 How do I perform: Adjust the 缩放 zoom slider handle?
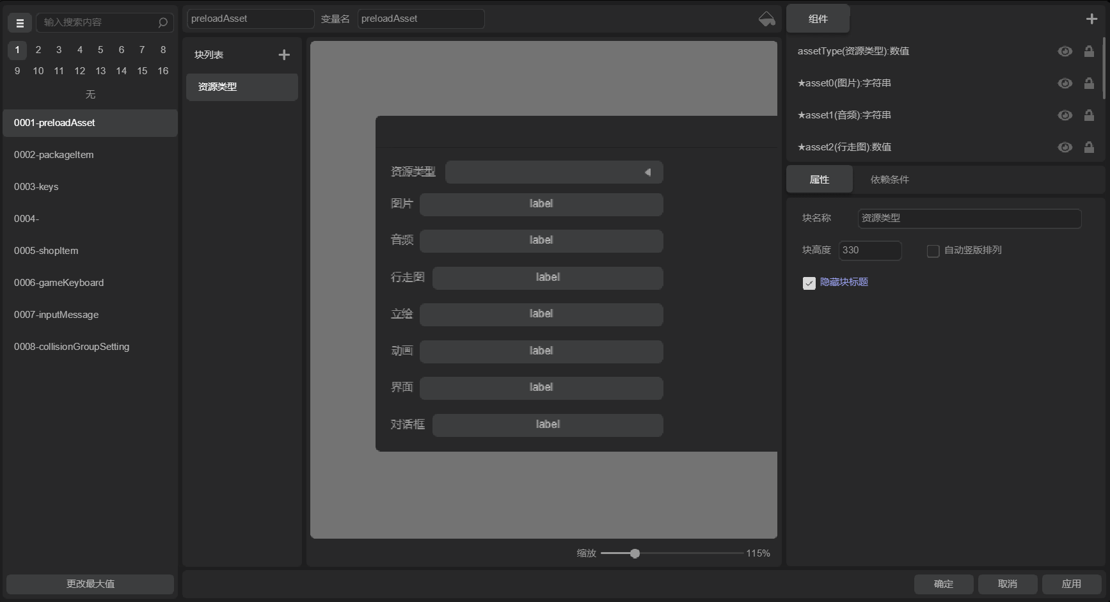[x=635, y=553]
